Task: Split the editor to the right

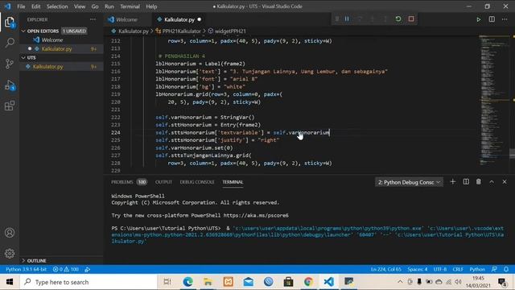Action: pos(492,19)
